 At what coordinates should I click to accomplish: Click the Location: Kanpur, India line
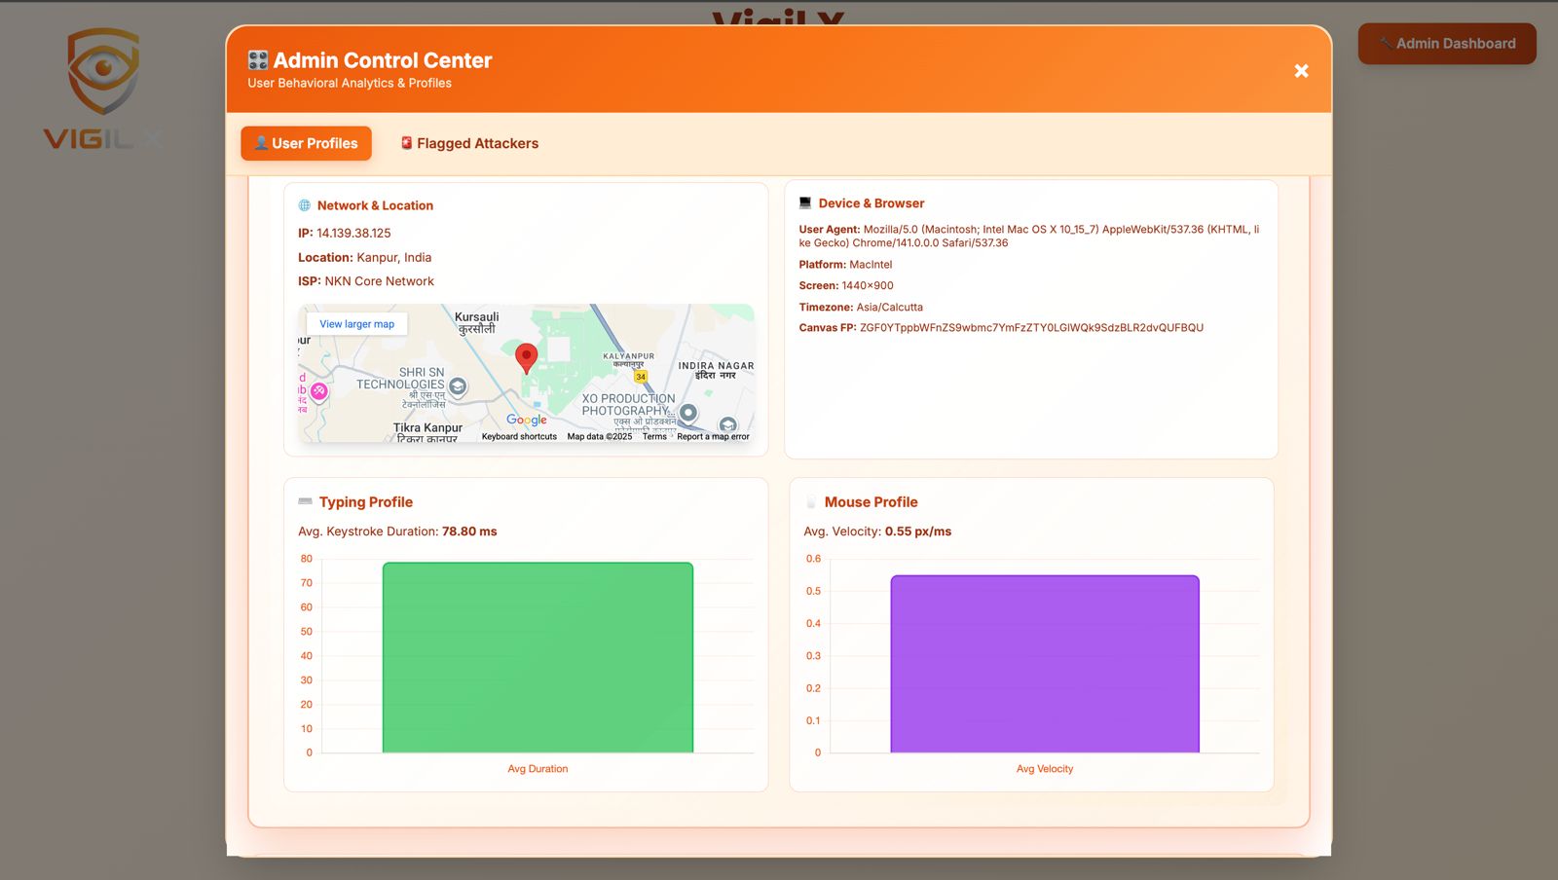[364, 258]
